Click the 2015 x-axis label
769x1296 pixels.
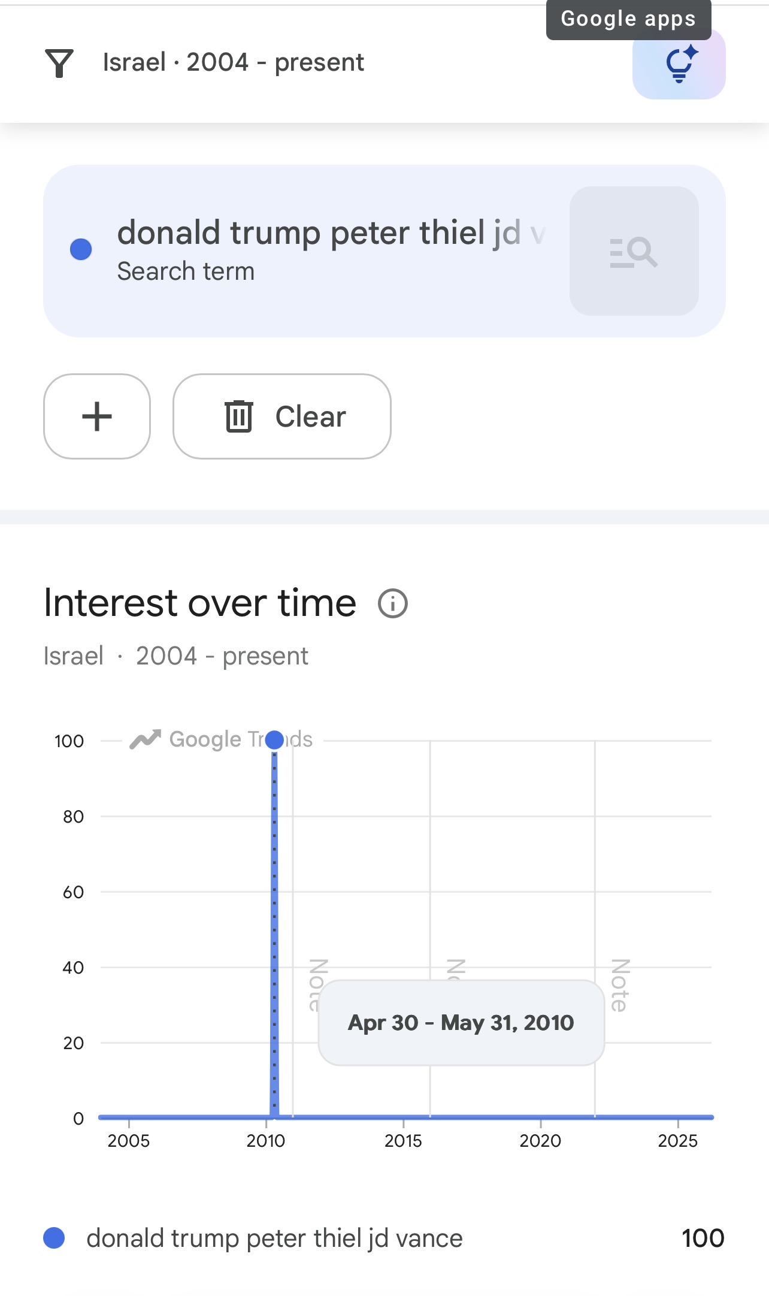point(403,1140)
